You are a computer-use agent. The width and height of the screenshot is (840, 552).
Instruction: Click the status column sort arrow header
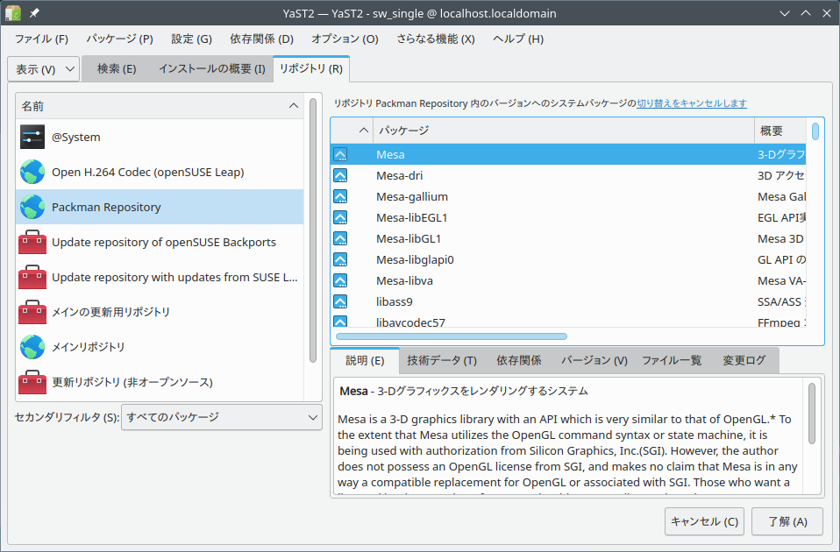pos(352,130)
